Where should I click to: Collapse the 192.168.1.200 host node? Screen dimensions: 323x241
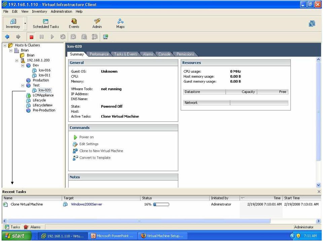(17, 61)
